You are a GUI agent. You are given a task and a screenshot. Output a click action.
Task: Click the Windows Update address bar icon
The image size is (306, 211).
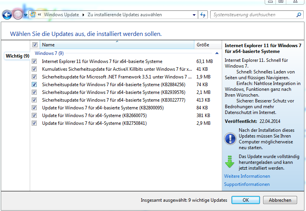[33, 14]
